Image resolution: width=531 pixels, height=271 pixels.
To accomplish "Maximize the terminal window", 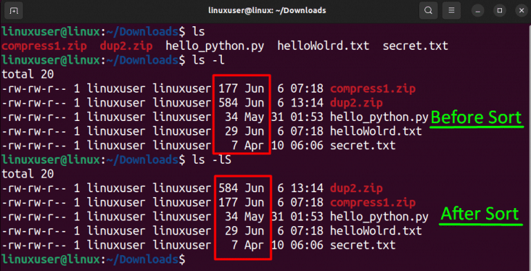I will pyautogui.click(x=499, y=11).
